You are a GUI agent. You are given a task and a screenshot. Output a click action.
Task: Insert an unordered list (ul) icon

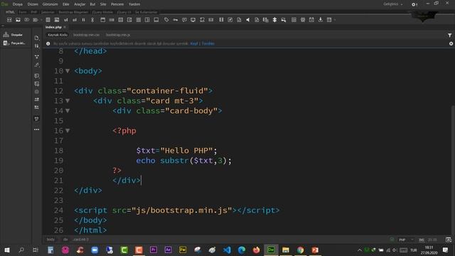pyautogui.click(x=66, y=20)
